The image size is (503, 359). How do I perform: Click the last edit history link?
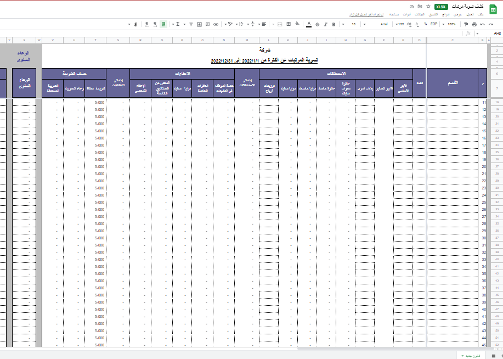point(368,14)
